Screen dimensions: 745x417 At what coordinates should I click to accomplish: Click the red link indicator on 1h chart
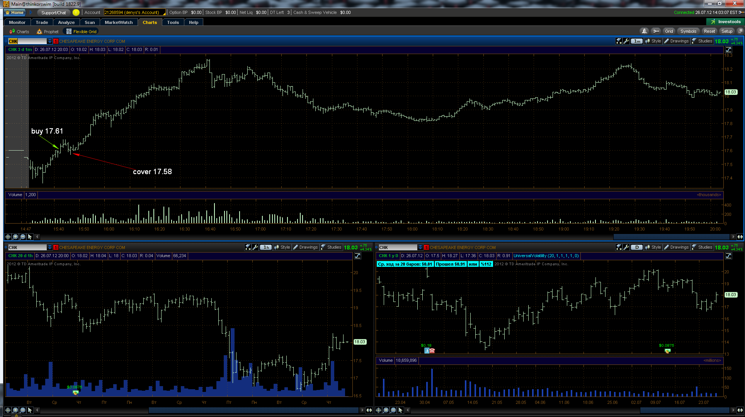pyautogui.click(x=56, y=247)
